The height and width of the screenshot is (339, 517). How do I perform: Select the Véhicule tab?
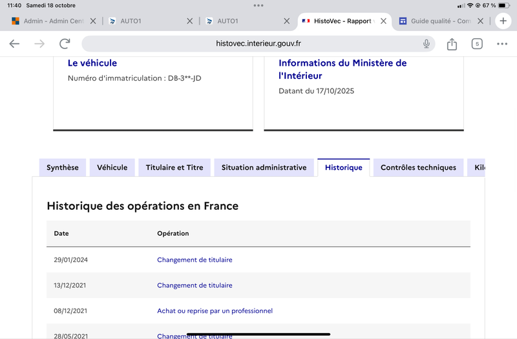112,168
